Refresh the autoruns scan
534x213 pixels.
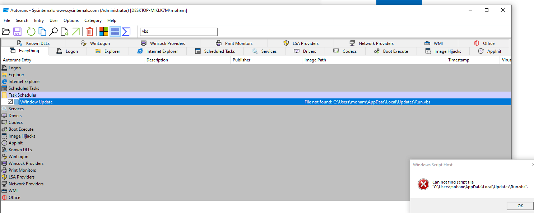[x=31, y=32]
